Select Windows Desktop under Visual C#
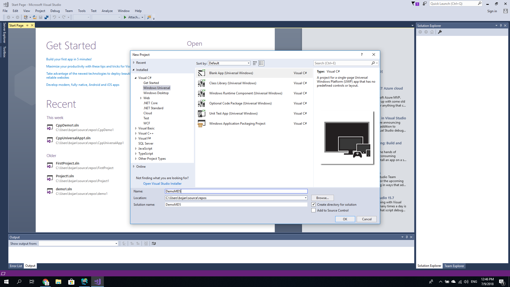 (x=156, y=93)
